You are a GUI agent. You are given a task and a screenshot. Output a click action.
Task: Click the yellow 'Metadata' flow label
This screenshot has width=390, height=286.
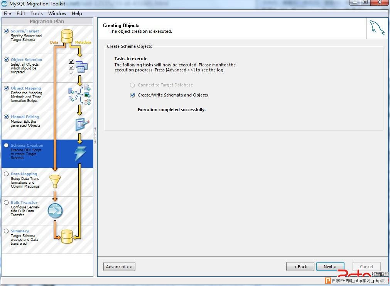(83, 42)
